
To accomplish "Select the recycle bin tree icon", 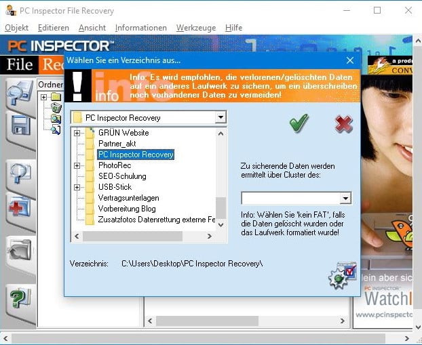I will 56,108.
